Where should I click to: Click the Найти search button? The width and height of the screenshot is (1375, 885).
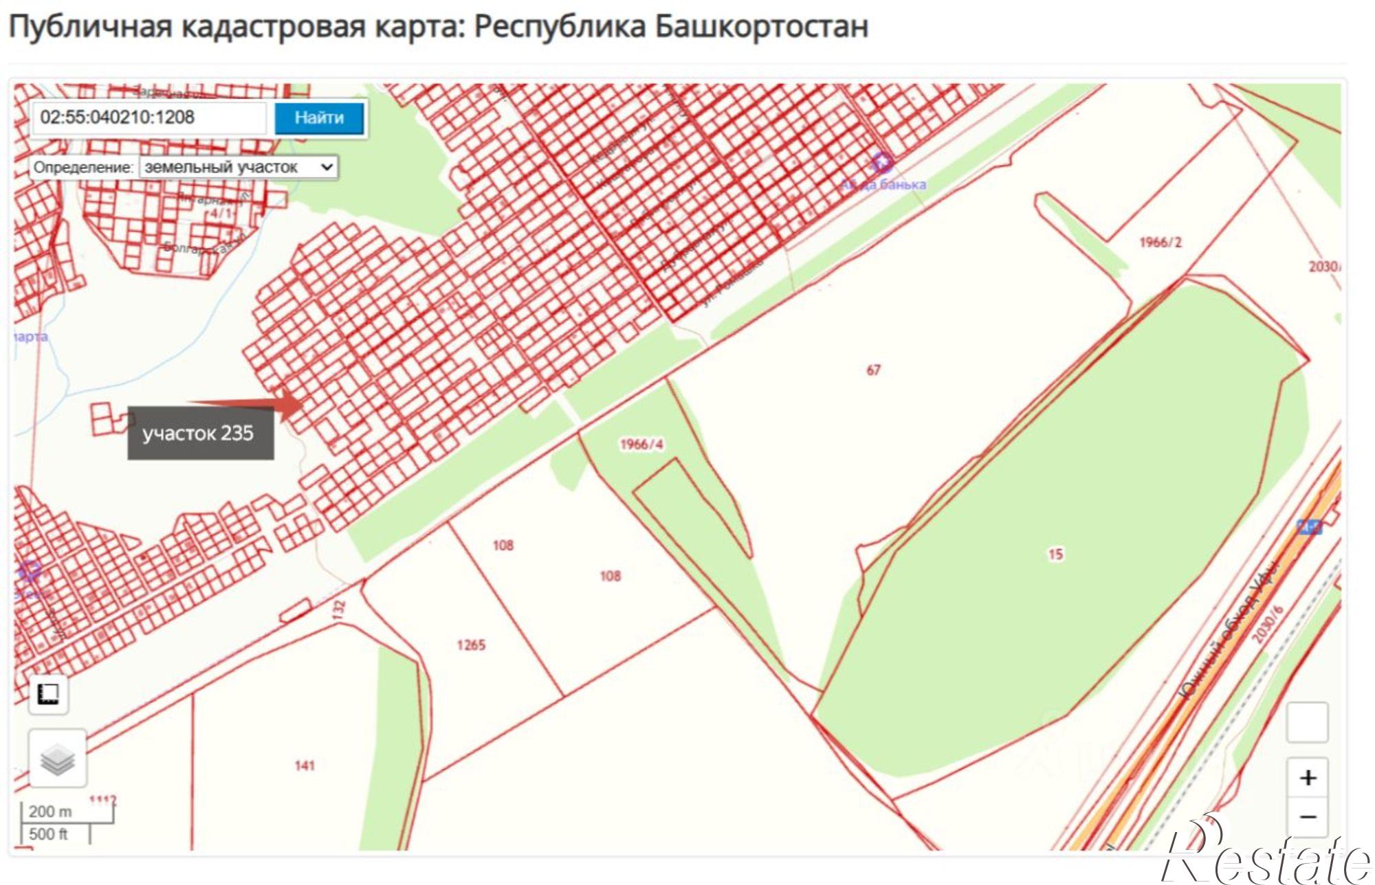(319, 118)
